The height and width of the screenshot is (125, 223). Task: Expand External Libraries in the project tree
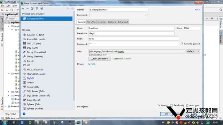click(x=5, y=106)
